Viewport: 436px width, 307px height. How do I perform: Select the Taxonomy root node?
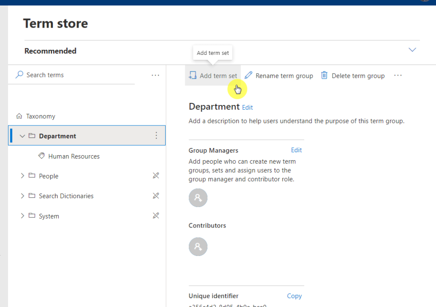(40, 117)
